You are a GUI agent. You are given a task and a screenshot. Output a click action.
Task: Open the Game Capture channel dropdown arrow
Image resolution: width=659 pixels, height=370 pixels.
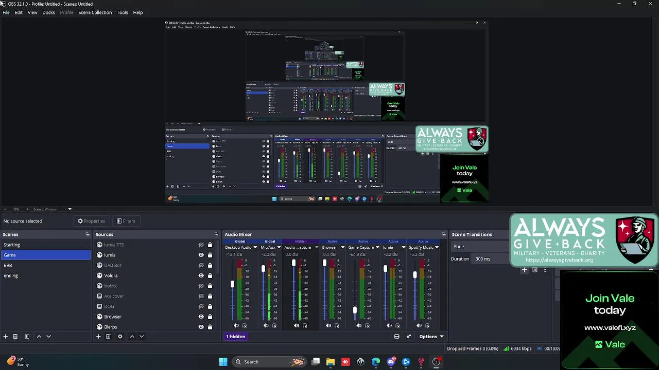click(377, 248)
